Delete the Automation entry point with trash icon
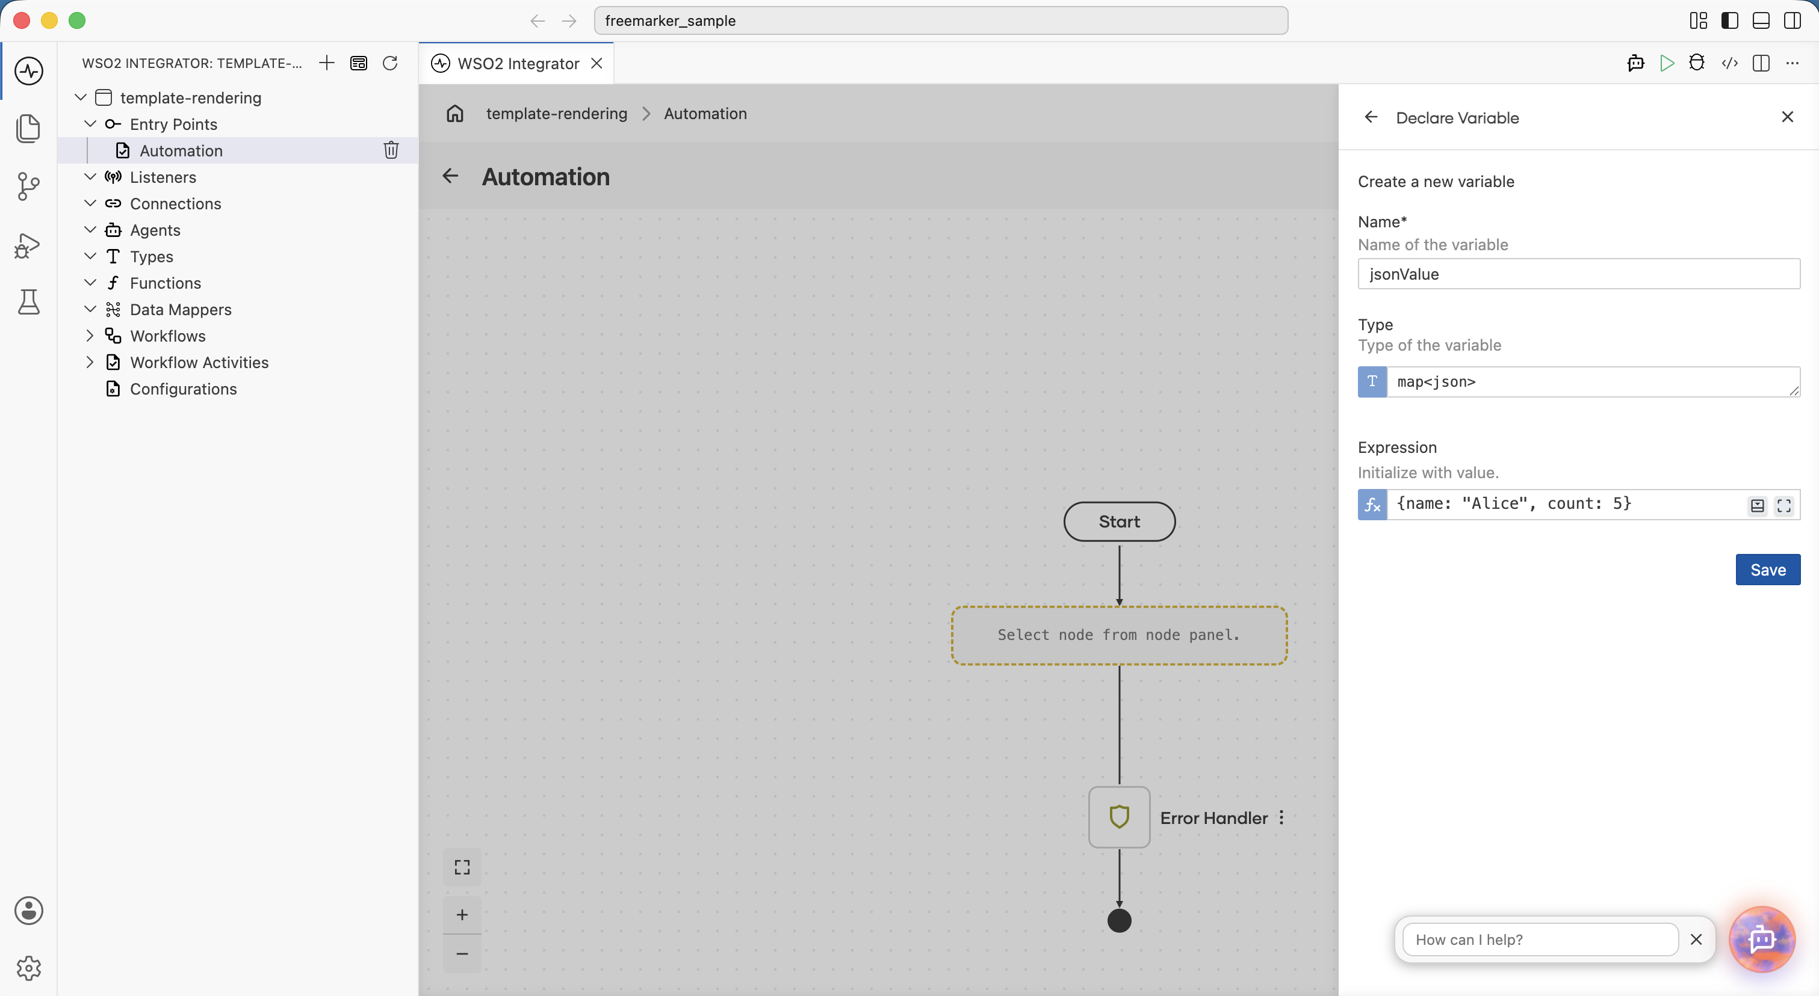Image resolution: width=1819 pixels, height=996 pixels. pos(391,150)
